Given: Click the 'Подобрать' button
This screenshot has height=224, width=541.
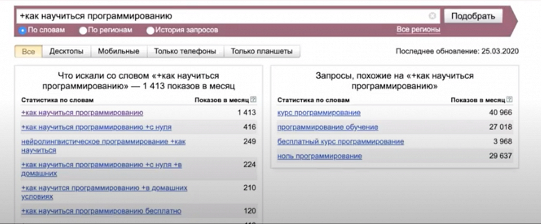Looking at the screenshot, I should point(473,16).
